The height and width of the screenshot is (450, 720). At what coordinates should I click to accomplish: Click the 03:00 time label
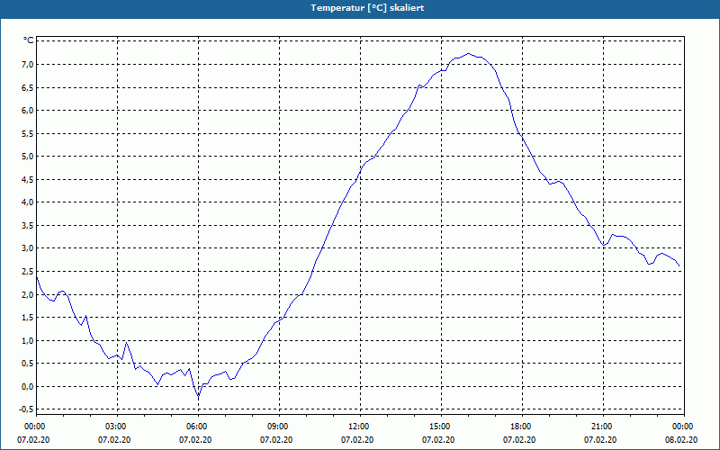pos(118,427)
